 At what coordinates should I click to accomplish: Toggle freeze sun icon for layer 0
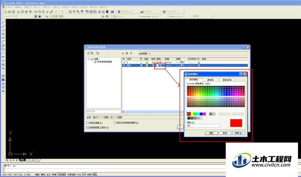(x=147, y=62)
